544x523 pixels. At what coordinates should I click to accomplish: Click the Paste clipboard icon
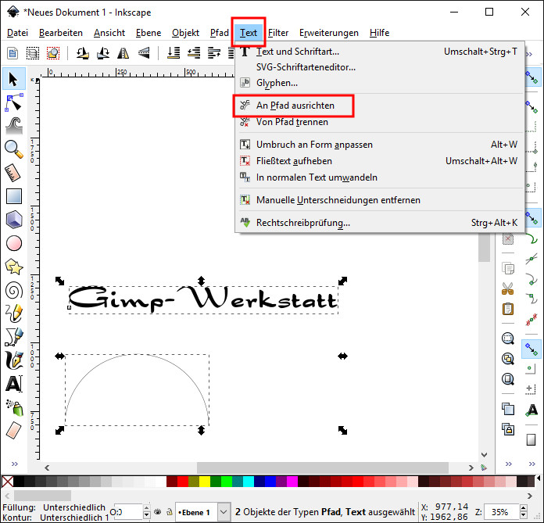(508, 309)
